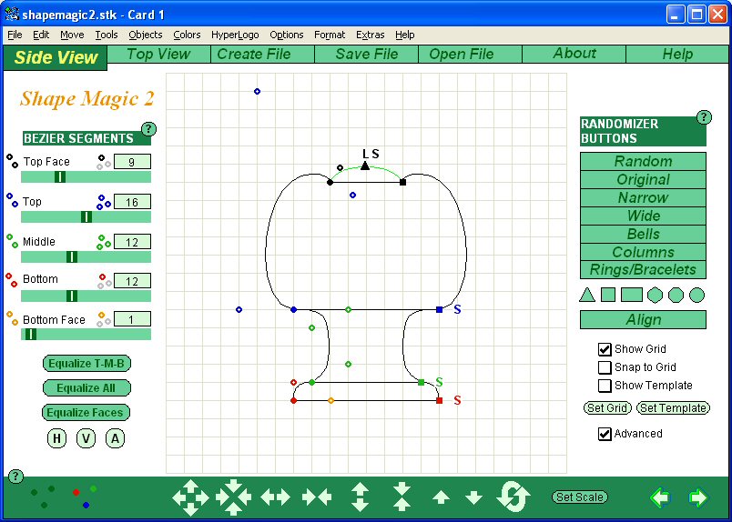
Task: Select the triangle shape icon
Action: 587,295
